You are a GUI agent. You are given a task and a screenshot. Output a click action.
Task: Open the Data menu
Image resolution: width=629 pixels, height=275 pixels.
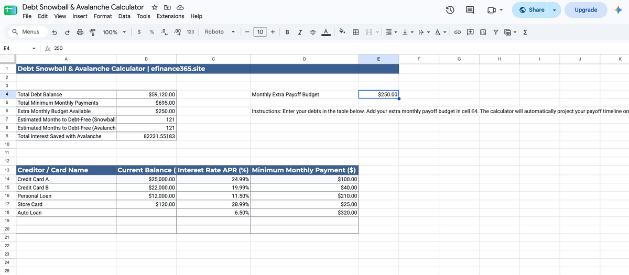[124, 16]
